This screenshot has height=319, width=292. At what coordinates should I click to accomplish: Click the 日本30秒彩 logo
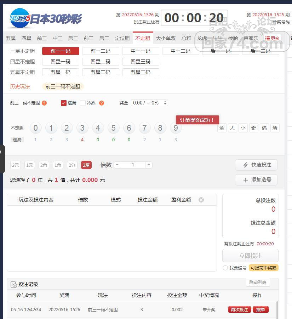[x=45, y=18]
